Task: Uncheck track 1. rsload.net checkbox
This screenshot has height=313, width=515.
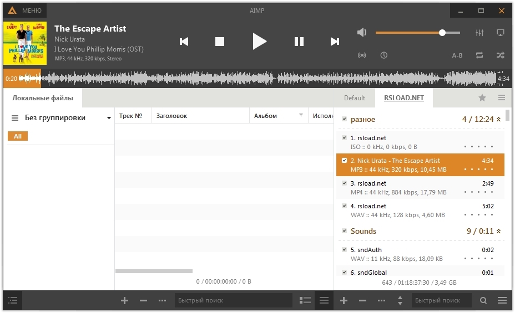Action: 344,138
